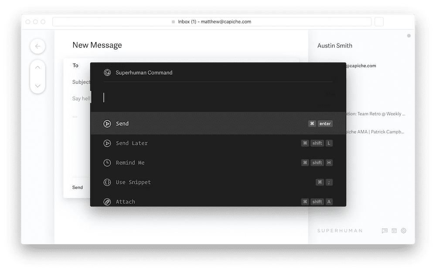This screenshot has height=272, width=436.
Task: Click the Send Later icon
Action: tap(107, 143)
